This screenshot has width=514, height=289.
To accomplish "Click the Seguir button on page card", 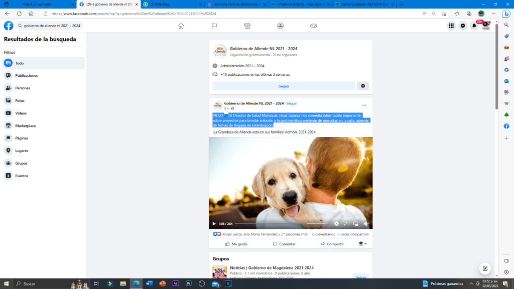I will 284,86.
